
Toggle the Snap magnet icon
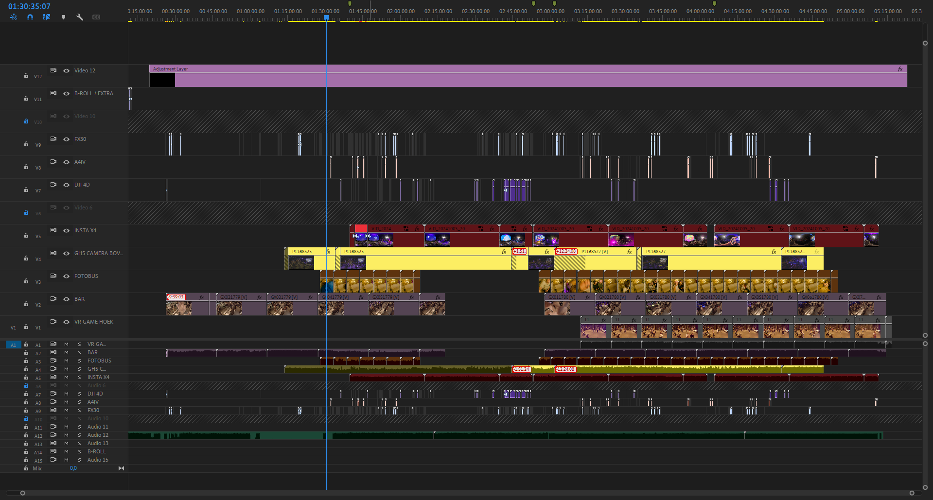pyautogui.click(x=30, y=17)
